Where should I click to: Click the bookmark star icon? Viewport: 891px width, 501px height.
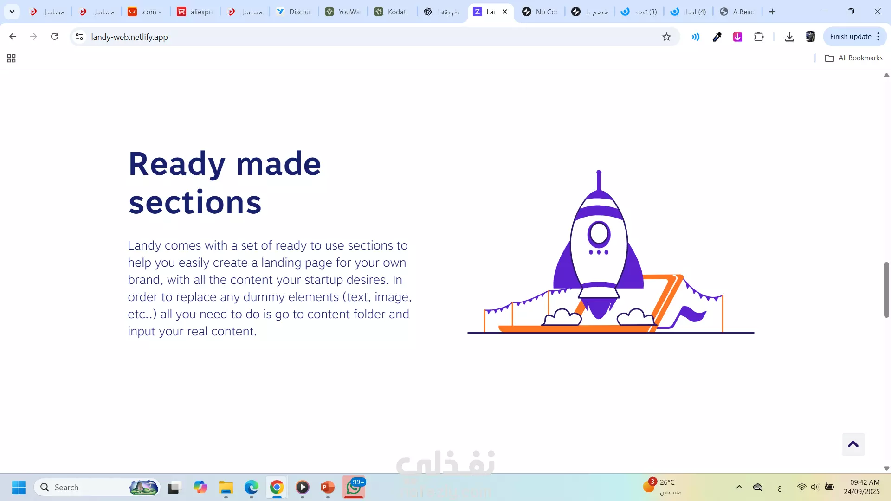(x=666, y=37)
